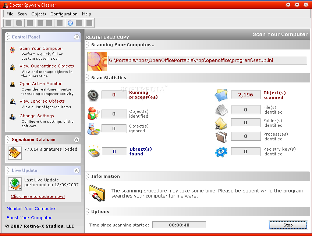Open View Ignored Objects list
This screenshot has height=236, width=312.
pos(42,101)
